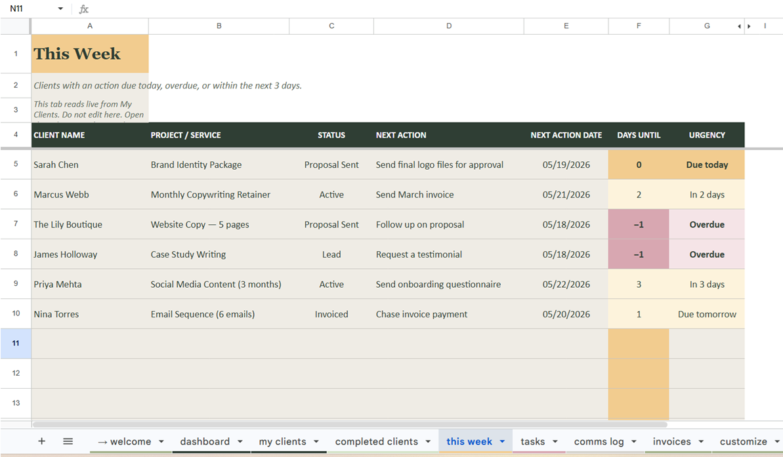Expand hidden columns left arrow after G
783x457 pixels.
tap(739, 26)
